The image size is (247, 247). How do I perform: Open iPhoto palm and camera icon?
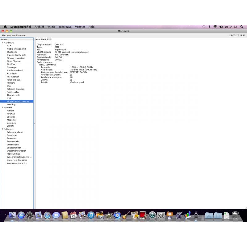click(x=100, y=215)
